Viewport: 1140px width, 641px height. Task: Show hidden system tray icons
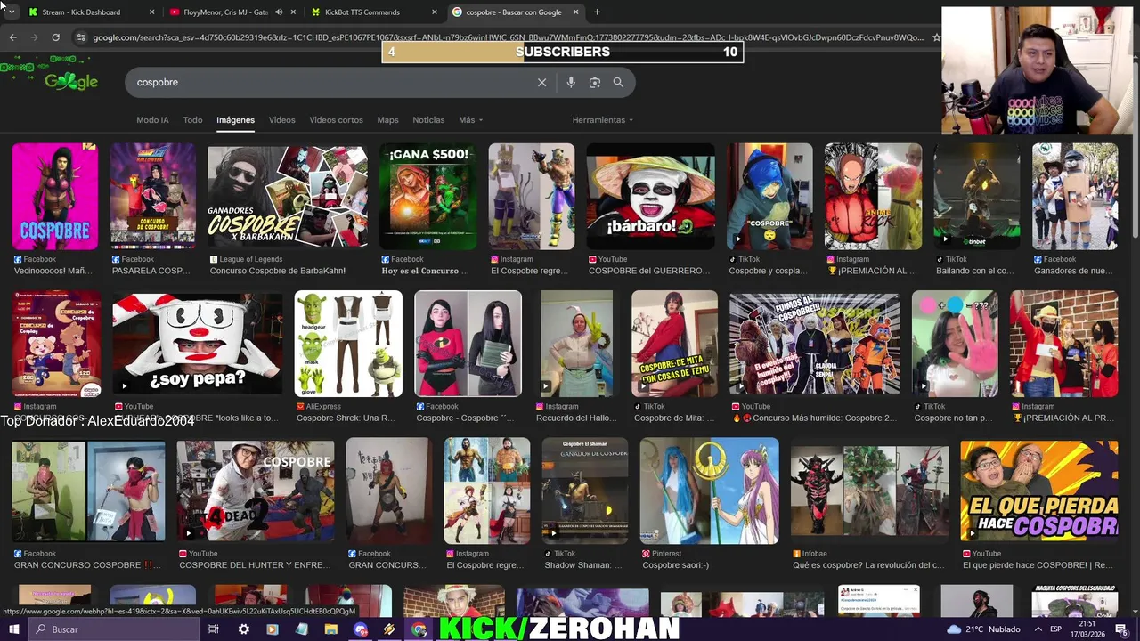tap(1038, 629)
